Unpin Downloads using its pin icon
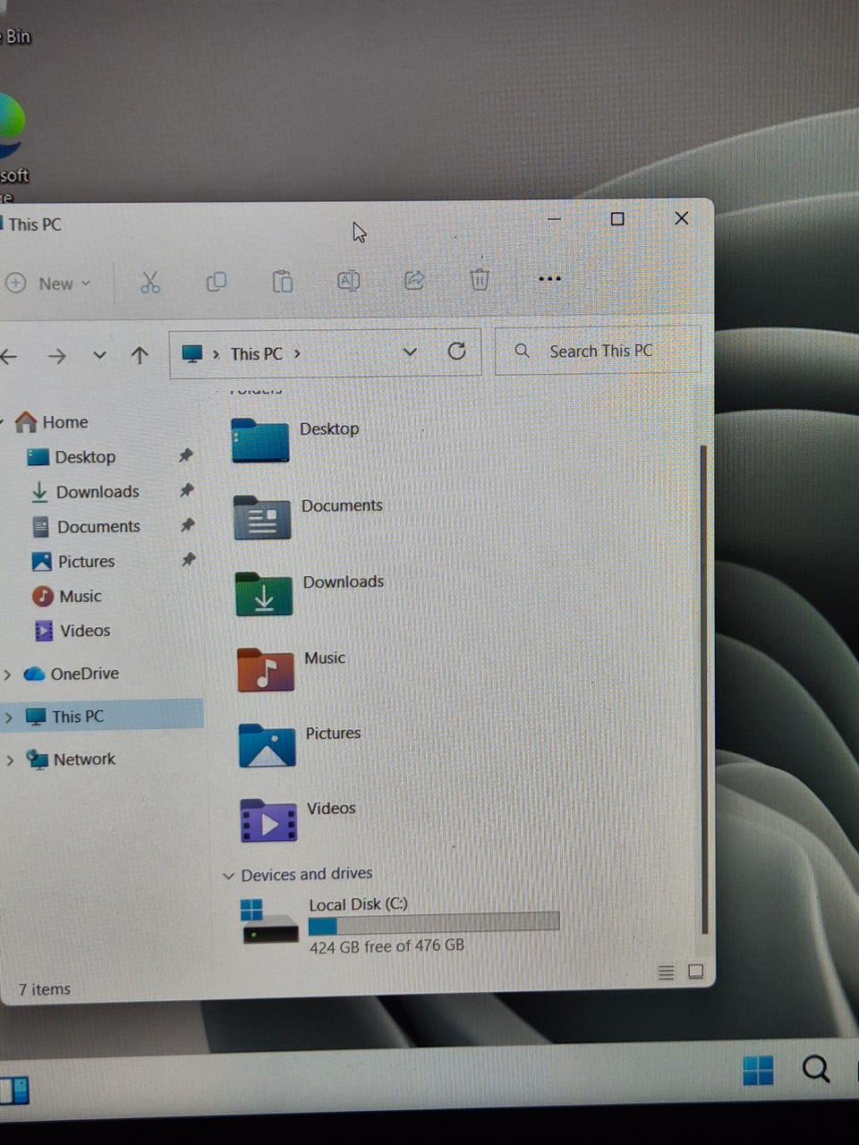859x1145 pixels. coord(186,490)
